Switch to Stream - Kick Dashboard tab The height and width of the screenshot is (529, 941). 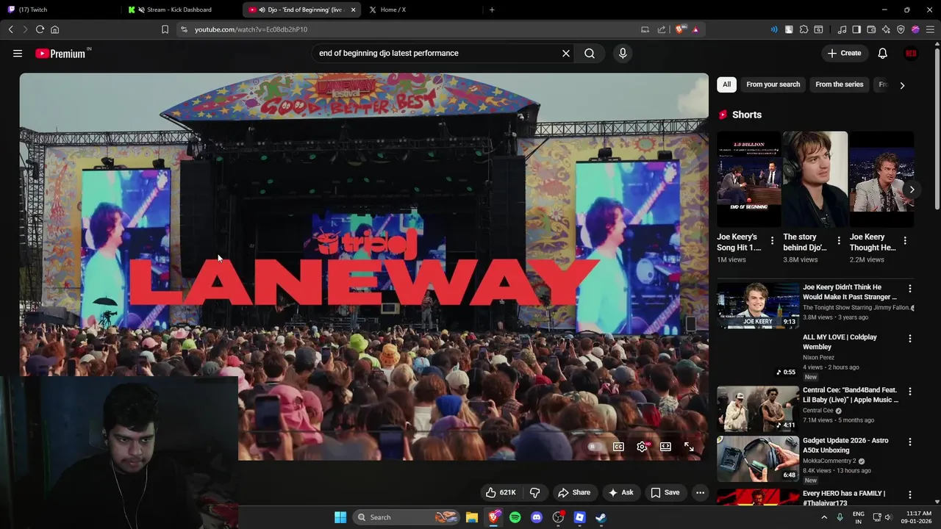180,10
